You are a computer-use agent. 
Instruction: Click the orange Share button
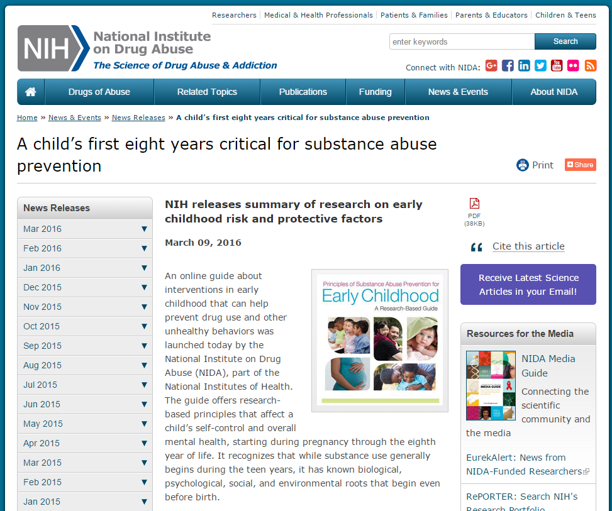point(581,165)
